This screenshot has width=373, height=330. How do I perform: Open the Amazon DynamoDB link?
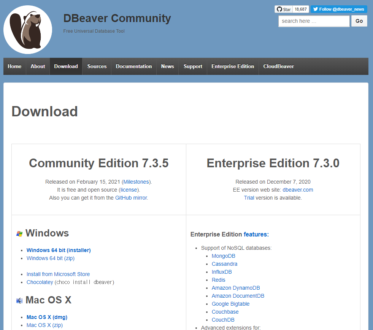(x=236, y=288)
